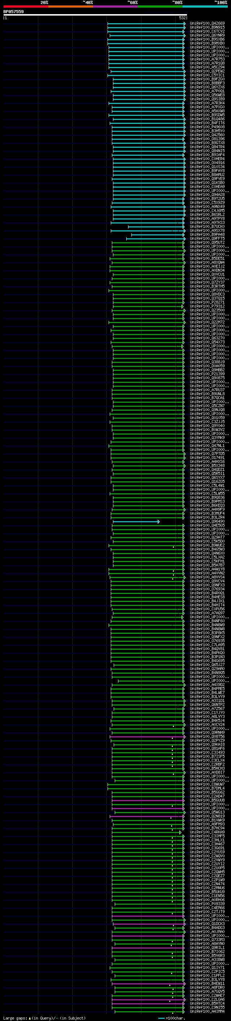Select hit label UniRef100_O76934
231x1021 pixels.
click(x=207, y=589)
